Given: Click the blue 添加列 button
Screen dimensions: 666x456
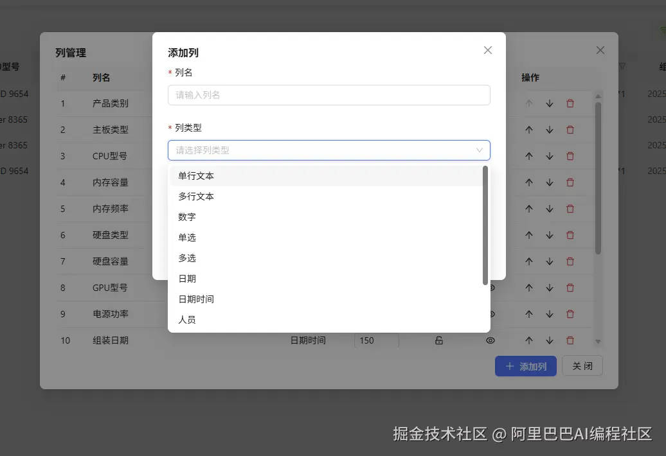Looking at the screenshot, I should [525, 366].
